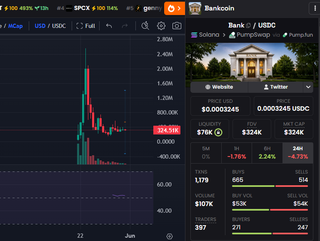Switch chart to MCap mode
Image resolution: width=320 pixels, height=241 pixels.
point(15,26)
